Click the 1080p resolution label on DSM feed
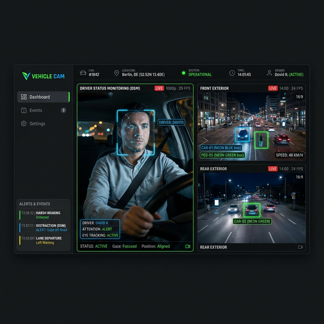The width and height of the screenshot is (324, 324). coord(171,88)
